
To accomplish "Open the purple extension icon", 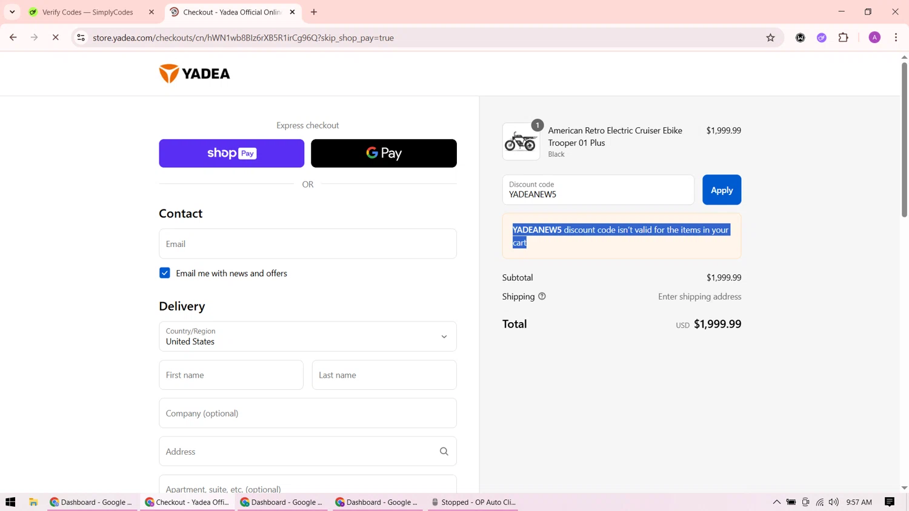I will tap(822, 38).
